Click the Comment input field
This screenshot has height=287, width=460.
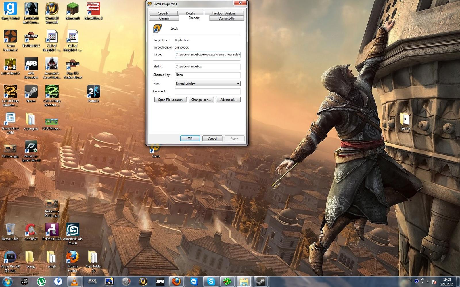point(208,92)
